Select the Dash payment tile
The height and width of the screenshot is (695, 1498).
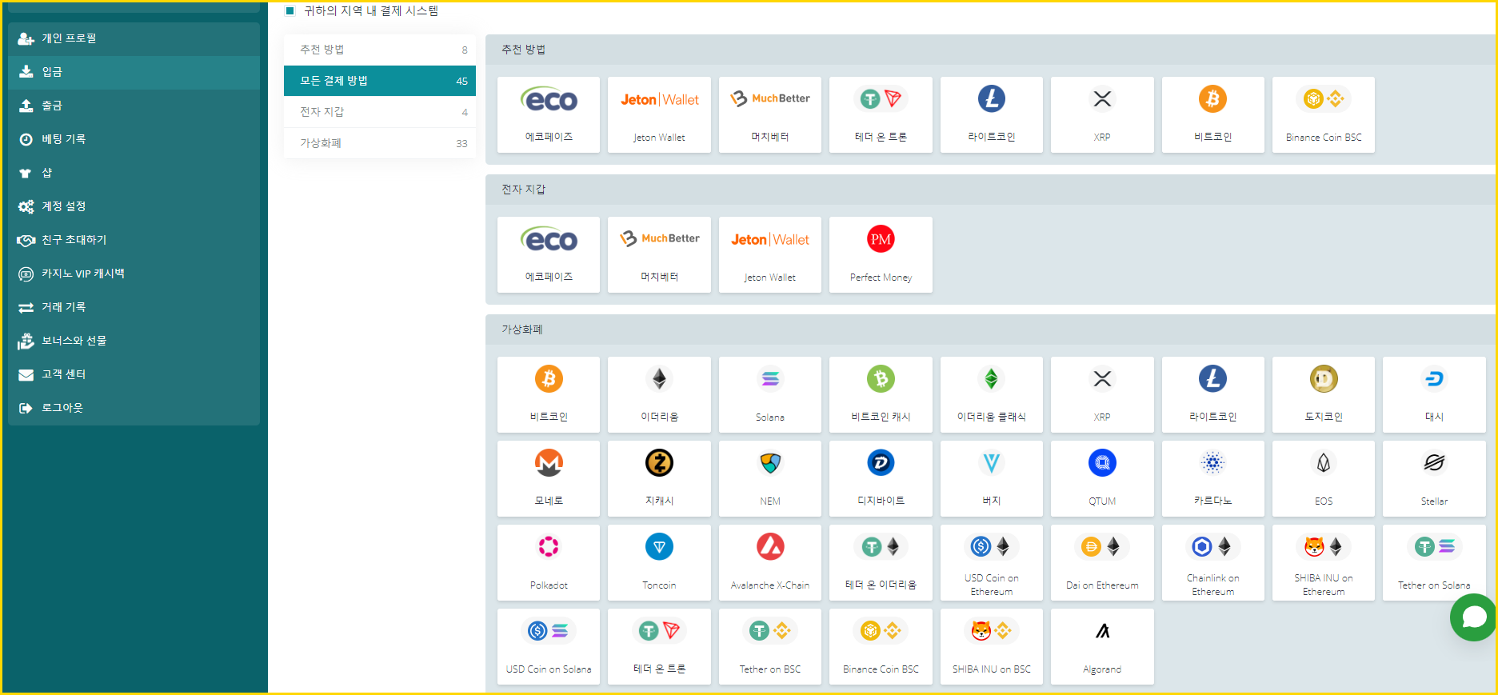[x=1434, y=394]
